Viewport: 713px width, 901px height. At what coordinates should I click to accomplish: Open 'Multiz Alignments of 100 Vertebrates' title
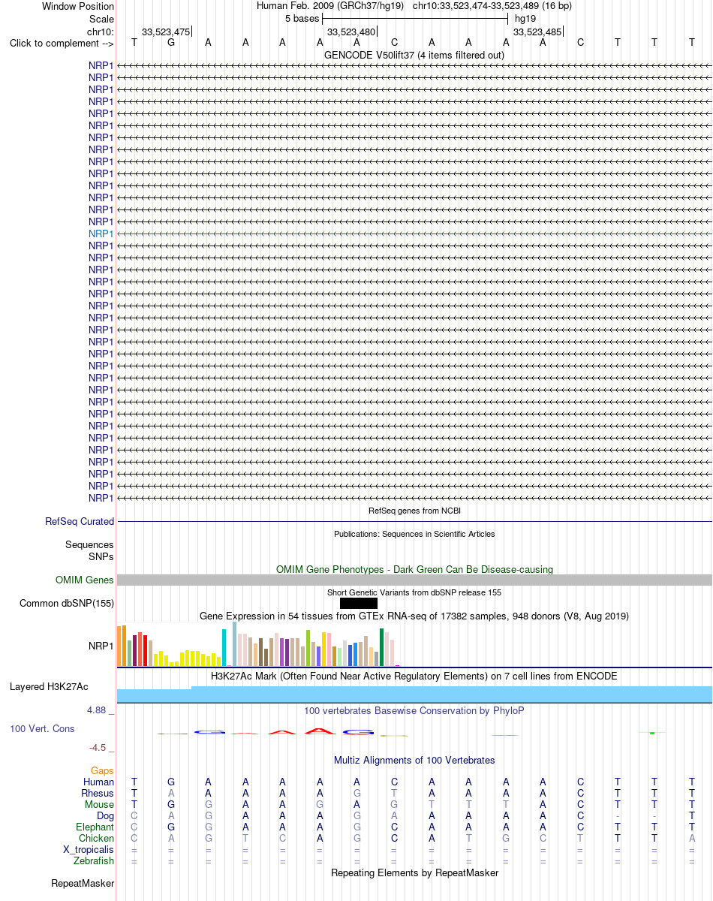tap(414, 760)
